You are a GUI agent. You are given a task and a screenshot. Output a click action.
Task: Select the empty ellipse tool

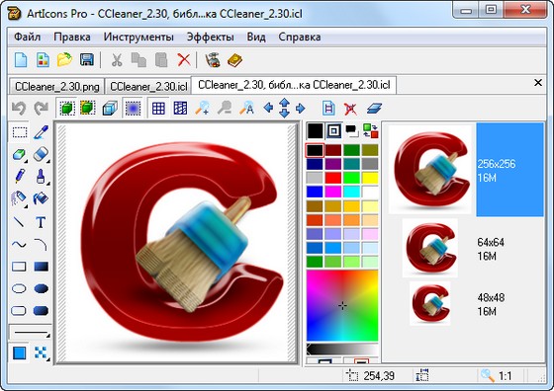pyautogui.click(x=19, y=288)
